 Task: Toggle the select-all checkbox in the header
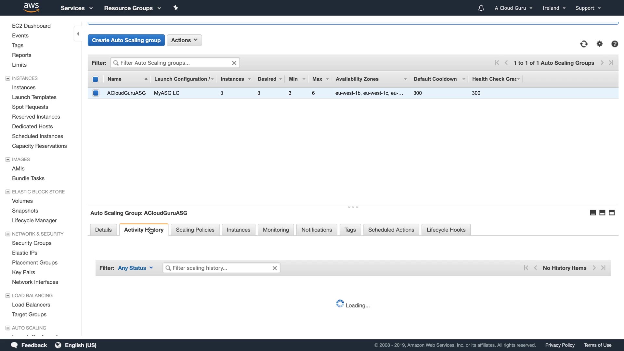click(95, 79)
